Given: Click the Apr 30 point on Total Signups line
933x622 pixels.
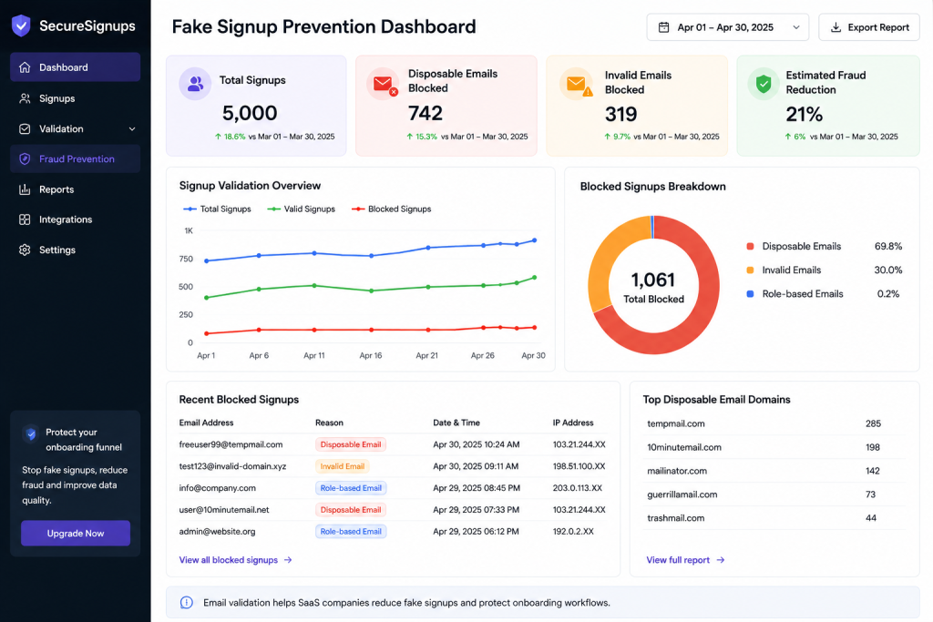Looking at the screenshot, I should point(534,240).
